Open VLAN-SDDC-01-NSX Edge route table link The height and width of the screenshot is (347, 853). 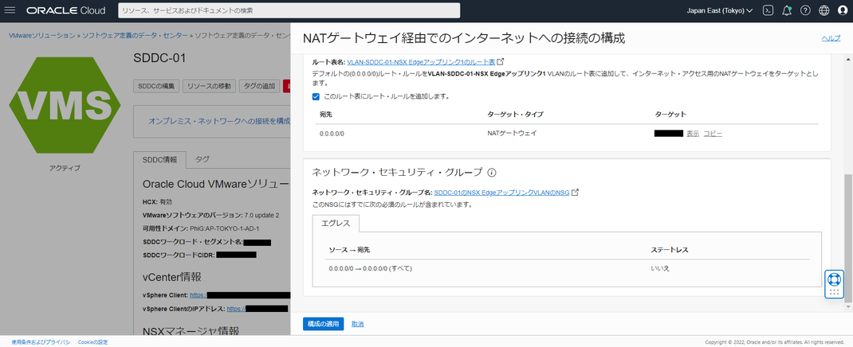pyautogui.click(x=421, y=62)
